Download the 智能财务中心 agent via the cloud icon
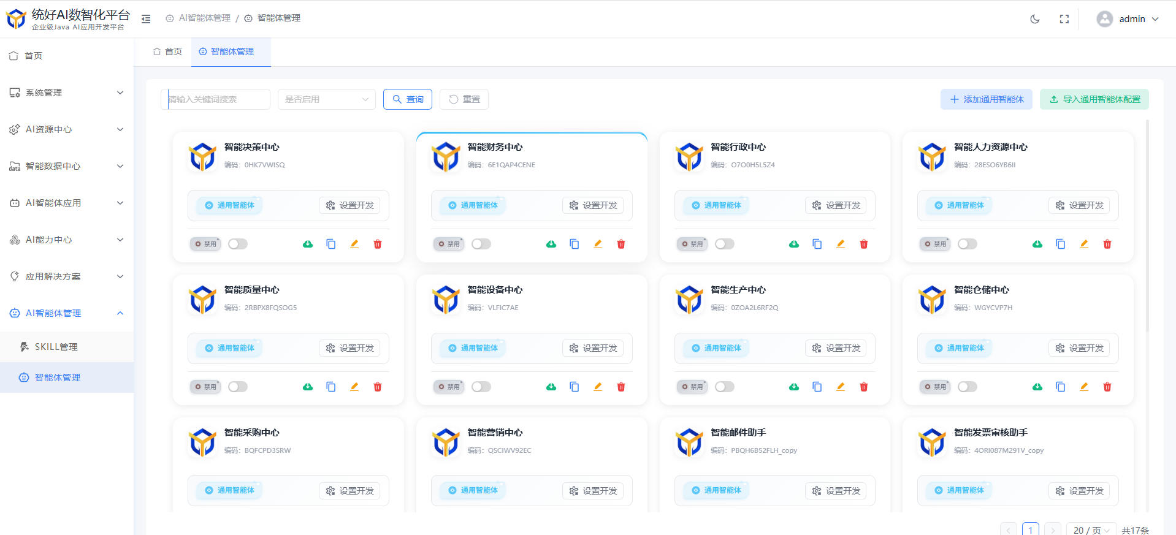 click(x=551, y=244)
